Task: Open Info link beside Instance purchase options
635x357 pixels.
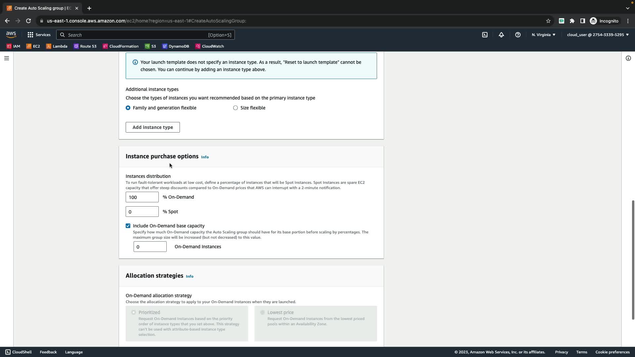Action: pyautogui.click(x=205, y=157)
